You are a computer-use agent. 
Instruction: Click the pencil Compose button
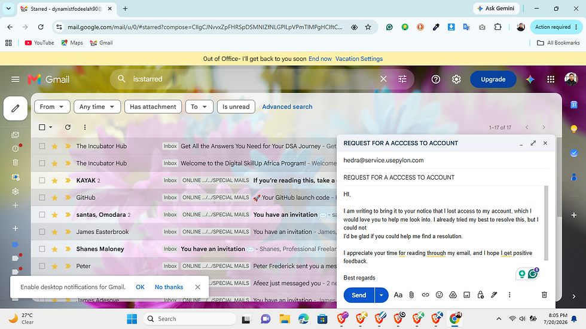coord(16,109)
